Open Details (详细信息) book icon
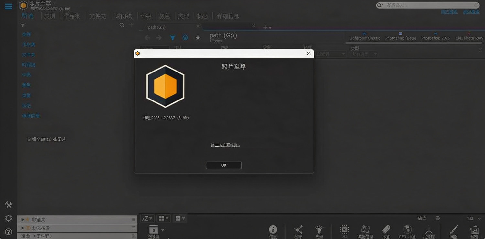 tap(365, 229)
